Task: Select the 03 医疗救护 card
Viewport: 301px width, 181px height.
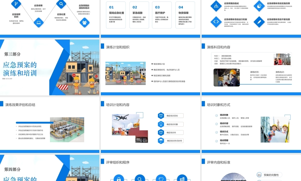Action: tap(162, 15)
